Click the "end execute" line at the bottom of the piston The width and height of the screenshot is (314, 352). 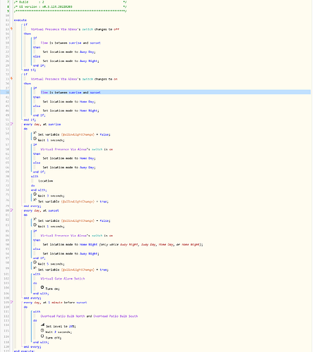click(x=24, y=351)
